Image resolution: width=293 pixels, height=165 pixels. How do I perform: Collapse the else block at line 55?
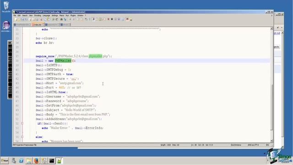click(22, 137)
